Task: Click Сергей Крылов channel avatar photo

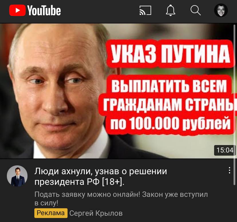Action: pyautogui.click(x=17, y=176)
